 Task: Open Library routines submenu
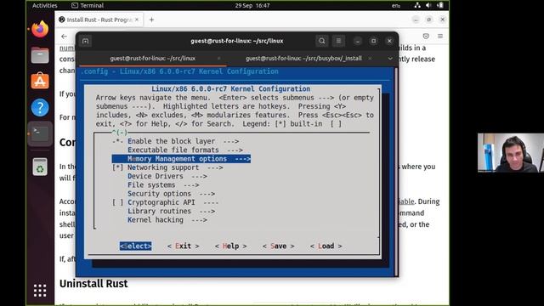(171, 212)
